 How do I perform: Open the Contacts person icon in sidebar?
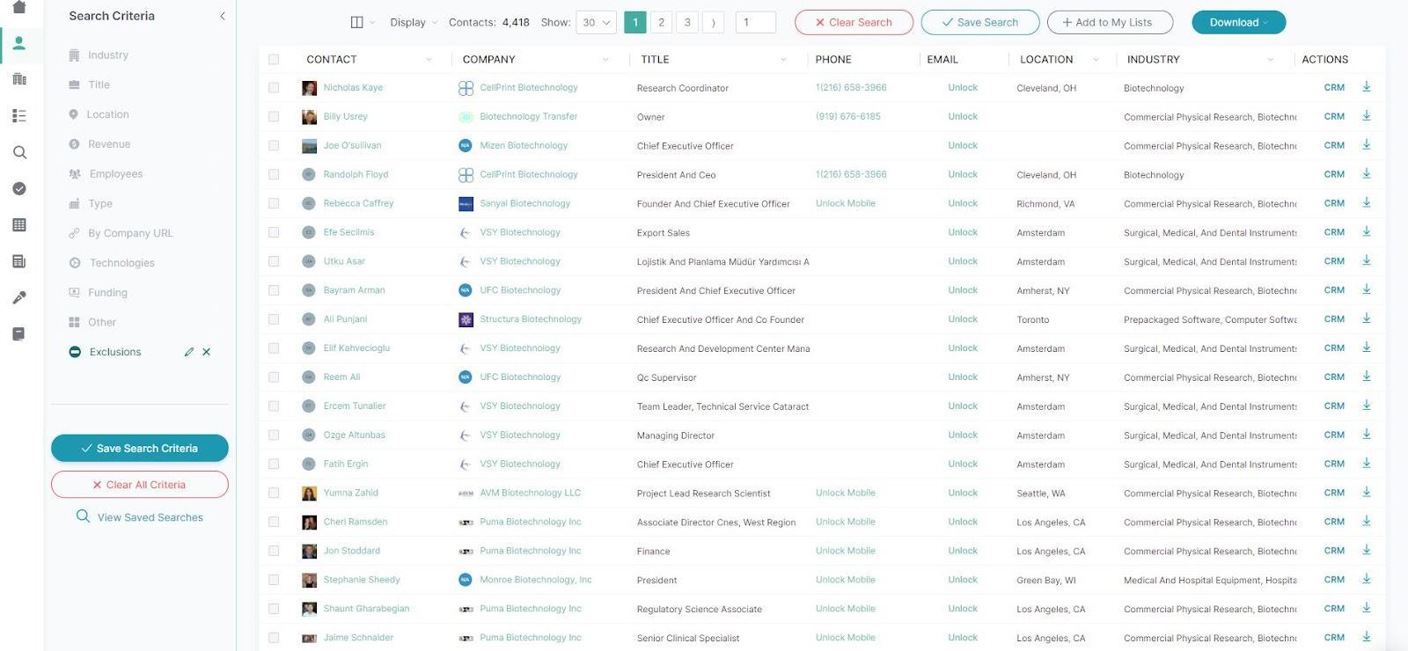[18, 43]
